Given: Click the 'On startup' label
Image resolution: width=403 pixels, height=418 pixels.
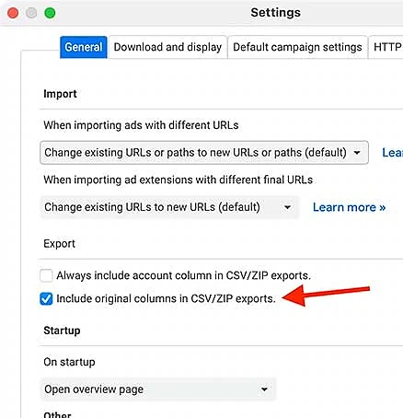Looking at the screenshot, I should [69, 362].
